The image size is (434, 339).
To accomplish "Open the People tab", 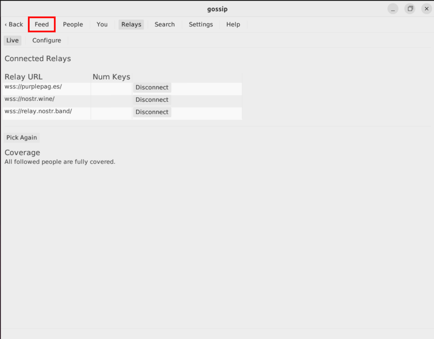I will pyautogui.click(x=73, y=24).
